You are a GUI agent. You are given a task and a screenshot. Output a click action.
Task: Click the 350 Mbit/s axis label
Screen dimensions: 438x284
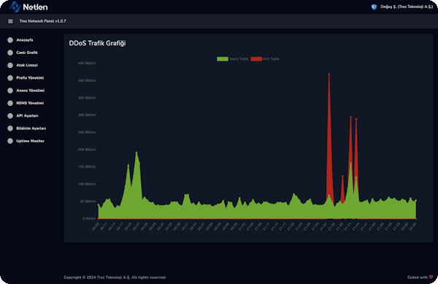point(87,98)
